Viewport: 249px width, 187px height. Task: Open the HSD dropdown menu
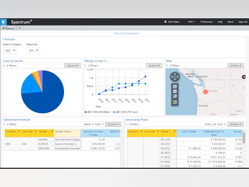[191, 22]
